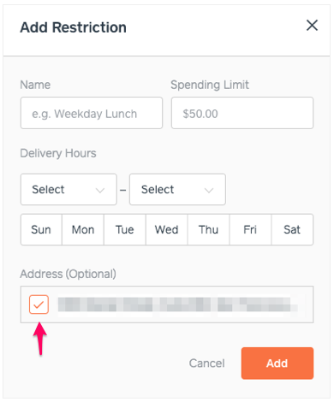Enable Fri delivery day
Viewport: 334px width, 402px height.
click(250, 229)
